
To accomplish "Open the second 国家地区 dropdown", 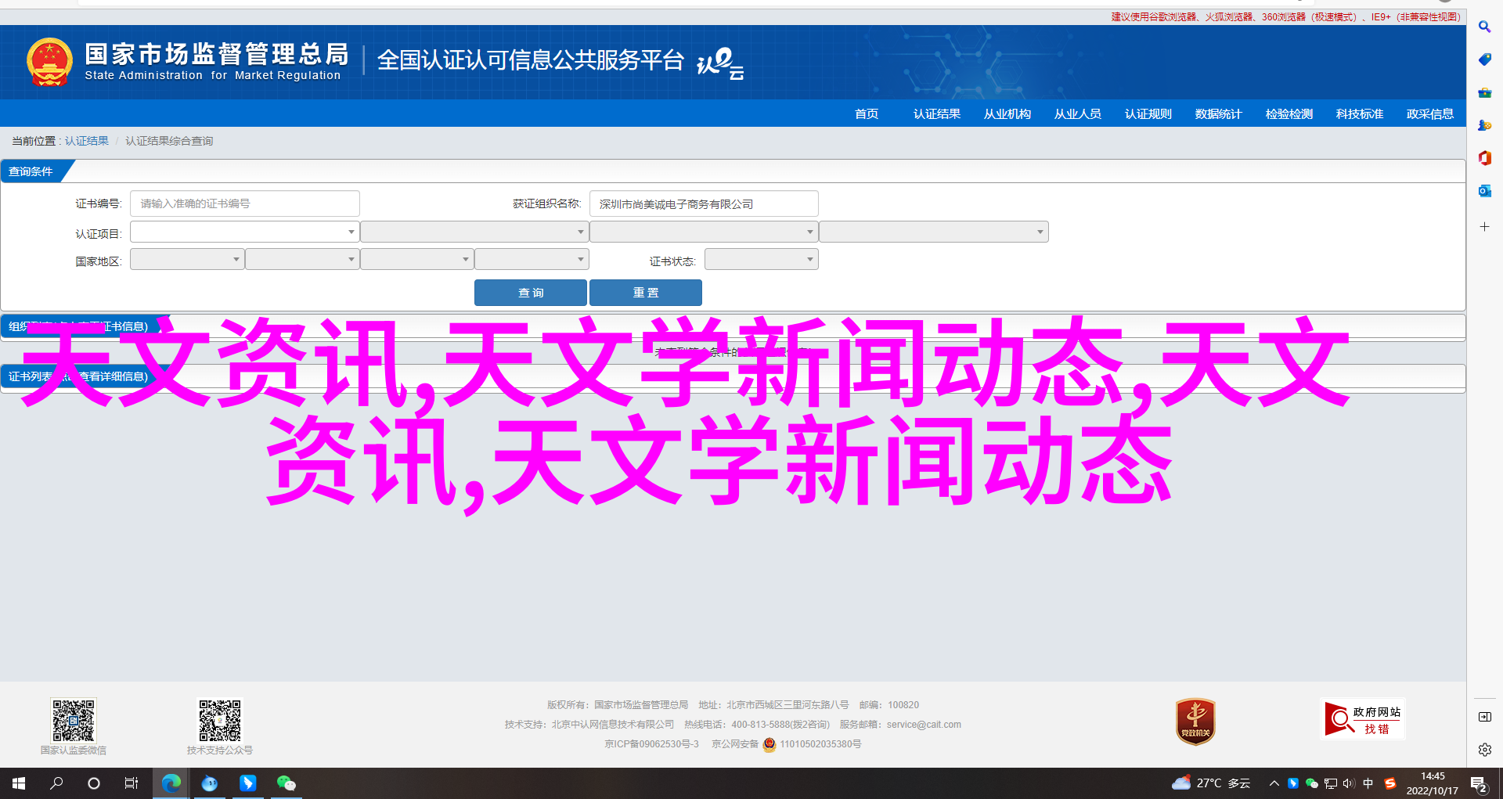I will [x=302, y=259].
